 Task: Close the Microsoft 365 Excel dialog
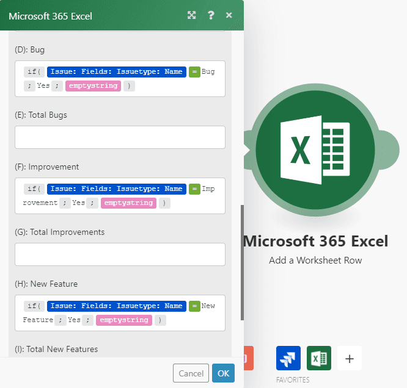(229, 15)
